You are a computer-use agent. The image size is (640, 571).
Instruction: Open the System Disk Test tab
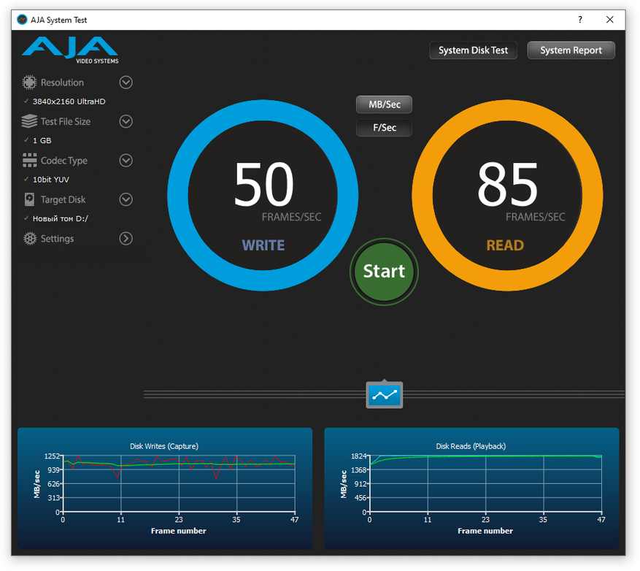pyautogui.click(x=473, y=50)
